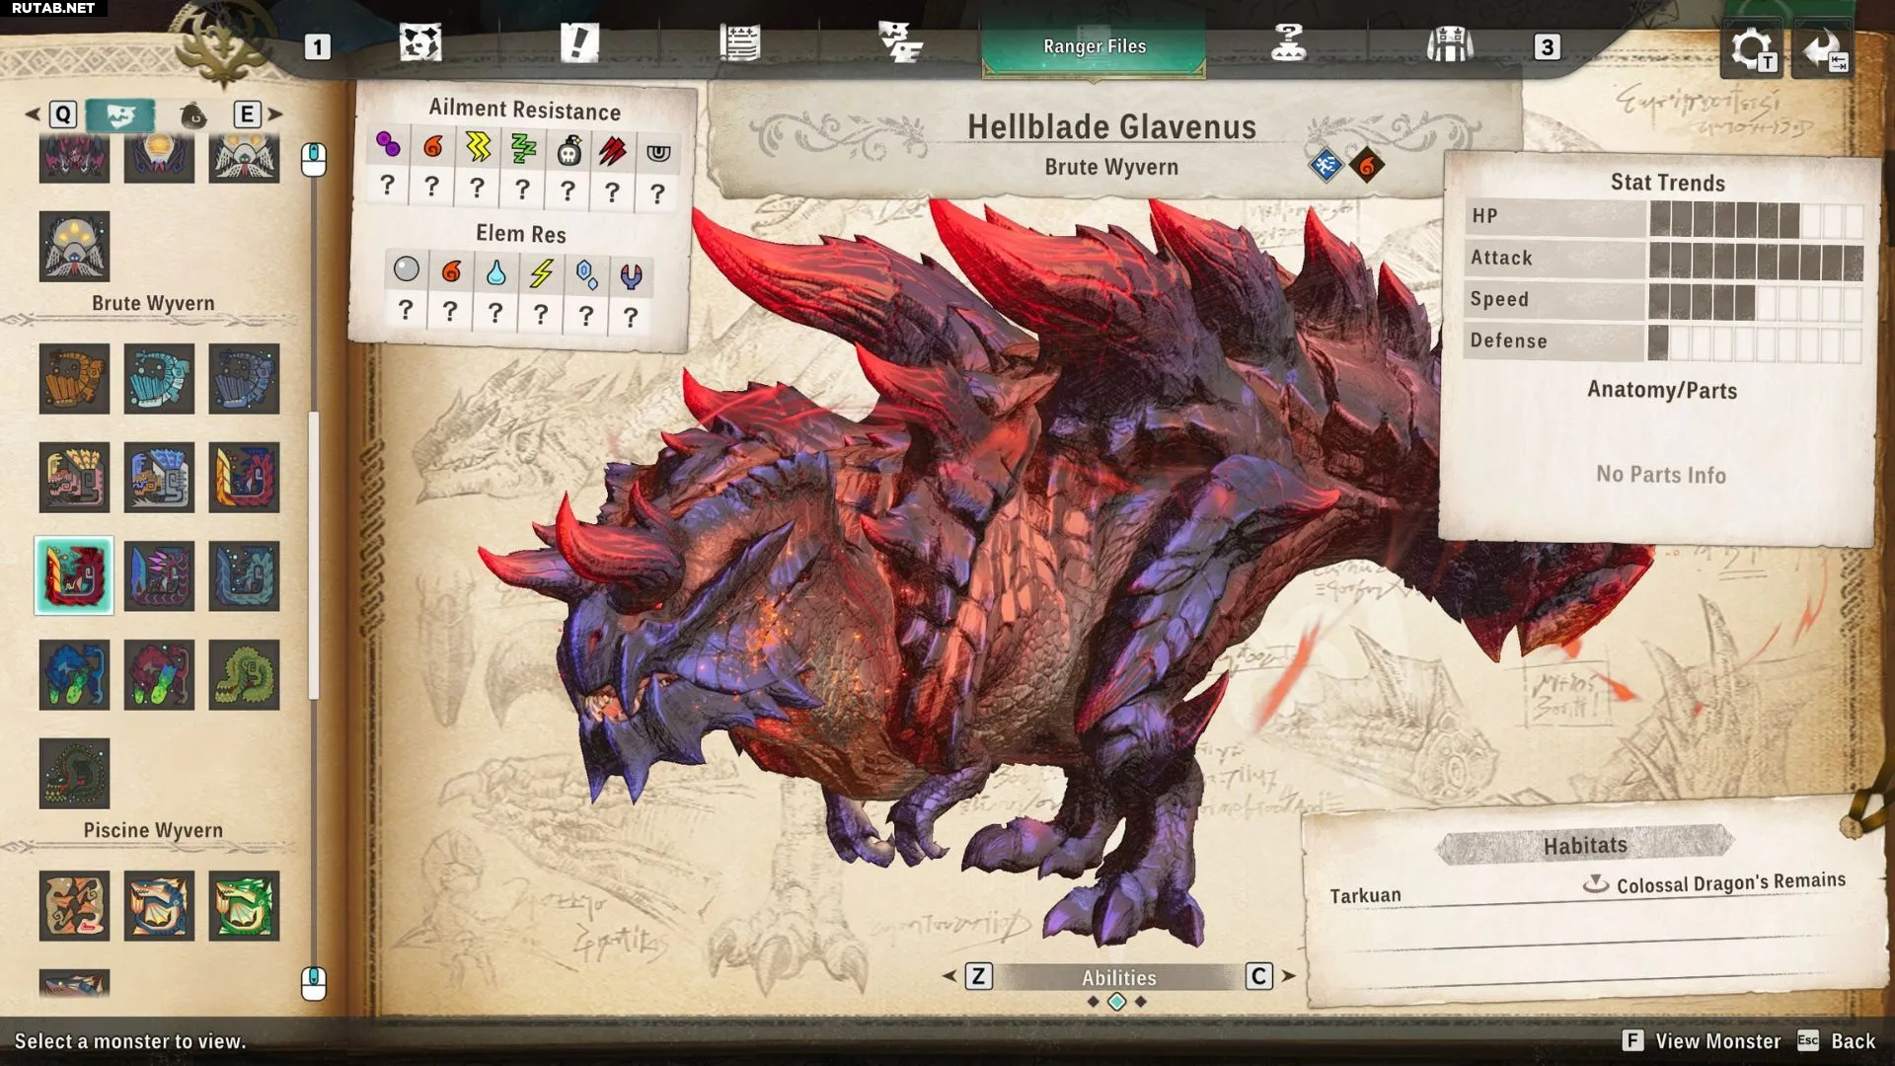Open the notes list icon tab
1895x1066 pixels.
pos(739,43)
